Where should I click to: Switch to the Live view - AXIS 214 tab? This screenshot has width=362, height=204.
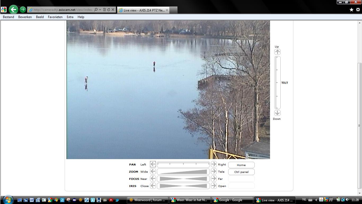pos(143,10)
